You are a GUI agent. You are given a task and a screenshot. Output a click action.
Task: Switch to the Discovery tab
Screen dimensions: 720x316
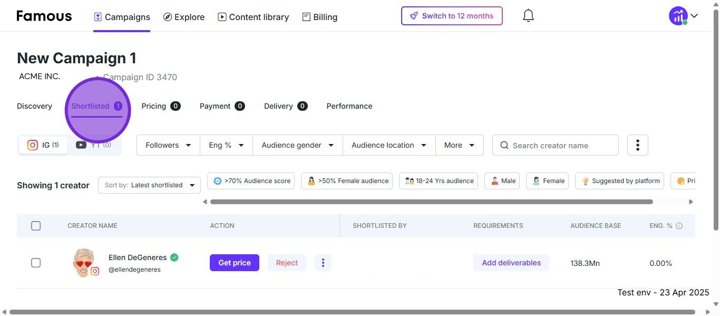pos(34,106)
